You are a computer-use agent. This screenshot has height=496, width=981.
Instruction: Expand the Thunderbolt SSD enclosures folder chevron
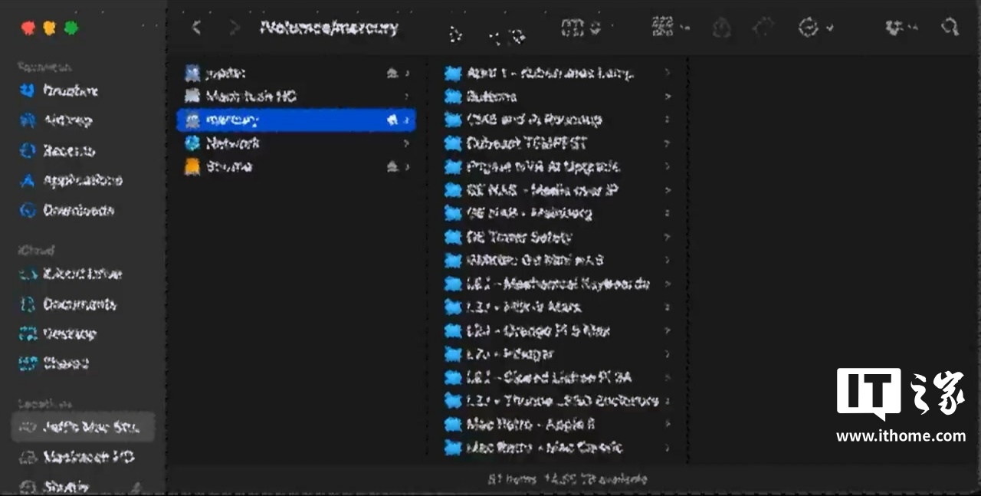click(667, 401)
